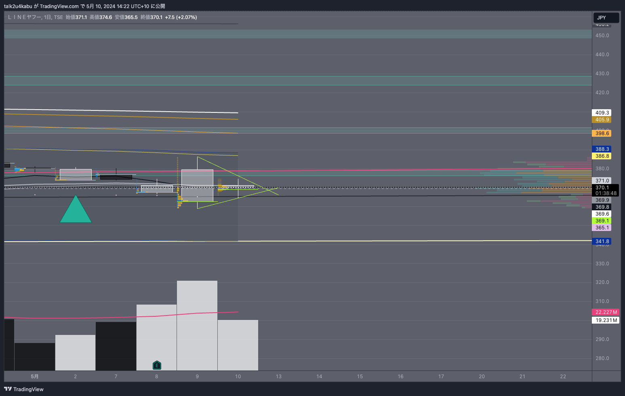Screen dimensions: 625x396
Task: Click date 2 on time axis
Action: (76, 377)
